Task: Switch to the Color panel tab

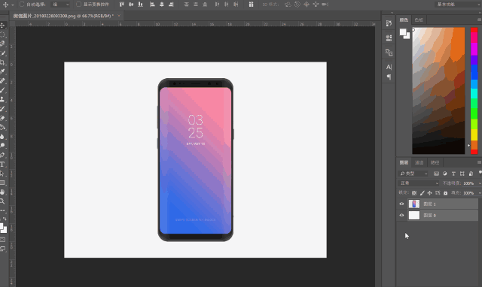Action: click(x=404, y=20)
